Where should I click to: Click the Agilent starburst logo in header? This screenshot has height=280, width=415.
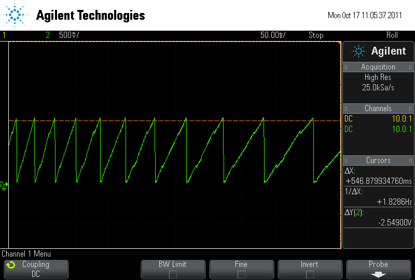click(15, 15)
